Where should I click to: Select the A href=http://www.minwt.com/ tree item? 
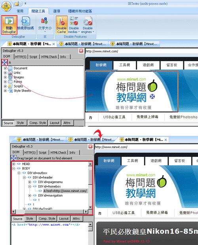[65, 191]
